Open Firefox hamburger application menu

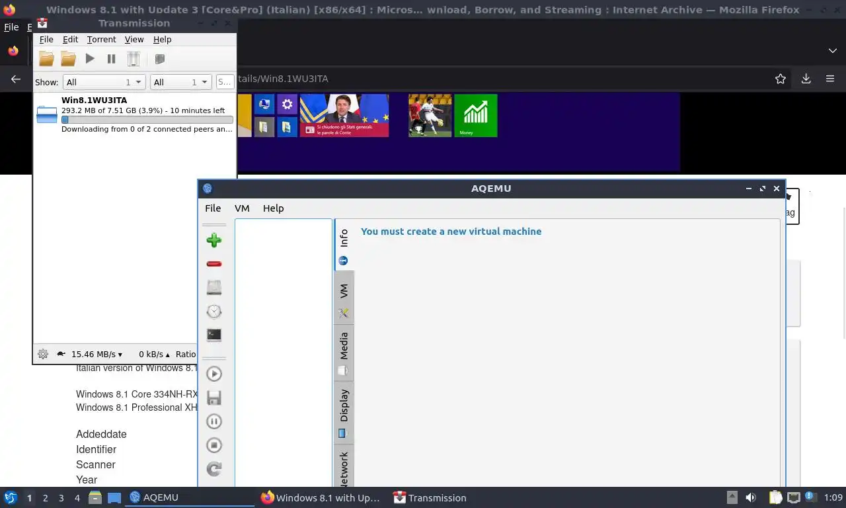coord(830,79)
